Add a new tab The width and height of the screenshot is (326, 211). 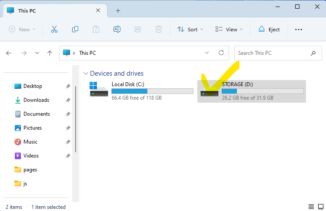point(118,10)
